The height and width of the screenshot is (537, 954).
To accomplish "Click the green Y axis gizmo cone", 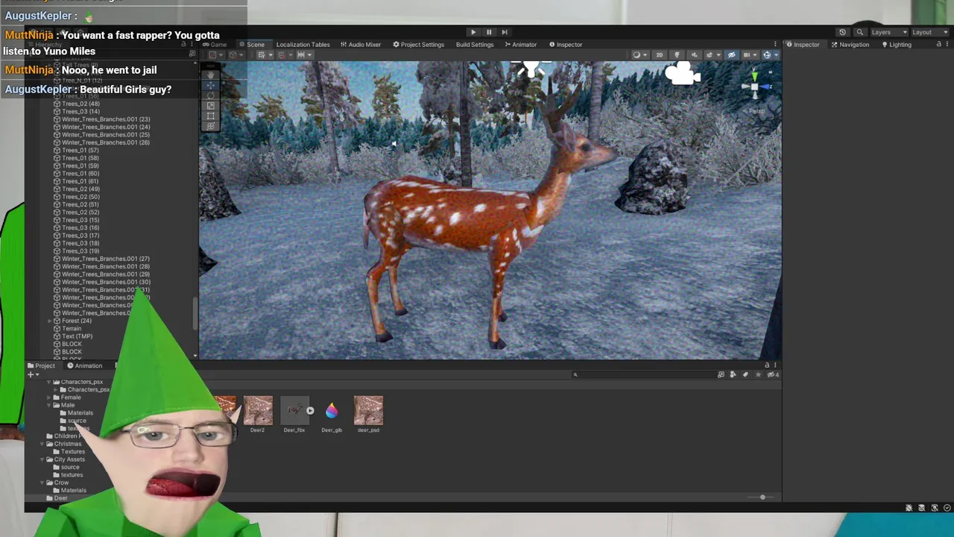I will 754,75.
